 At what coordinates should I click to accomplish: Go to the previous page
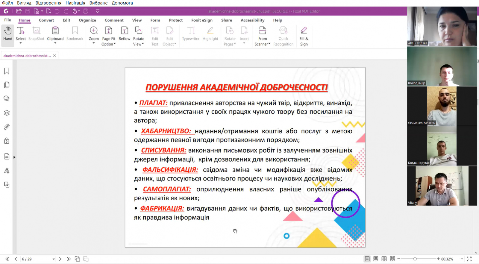pyautogui.click(x=16, y=259)
